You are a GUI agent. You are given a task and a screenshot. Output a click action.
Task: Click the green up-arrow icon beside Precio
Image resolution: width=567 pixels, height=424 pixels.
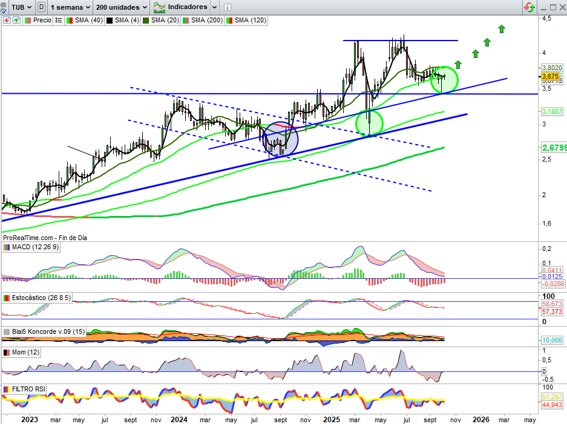coord(16,20)
